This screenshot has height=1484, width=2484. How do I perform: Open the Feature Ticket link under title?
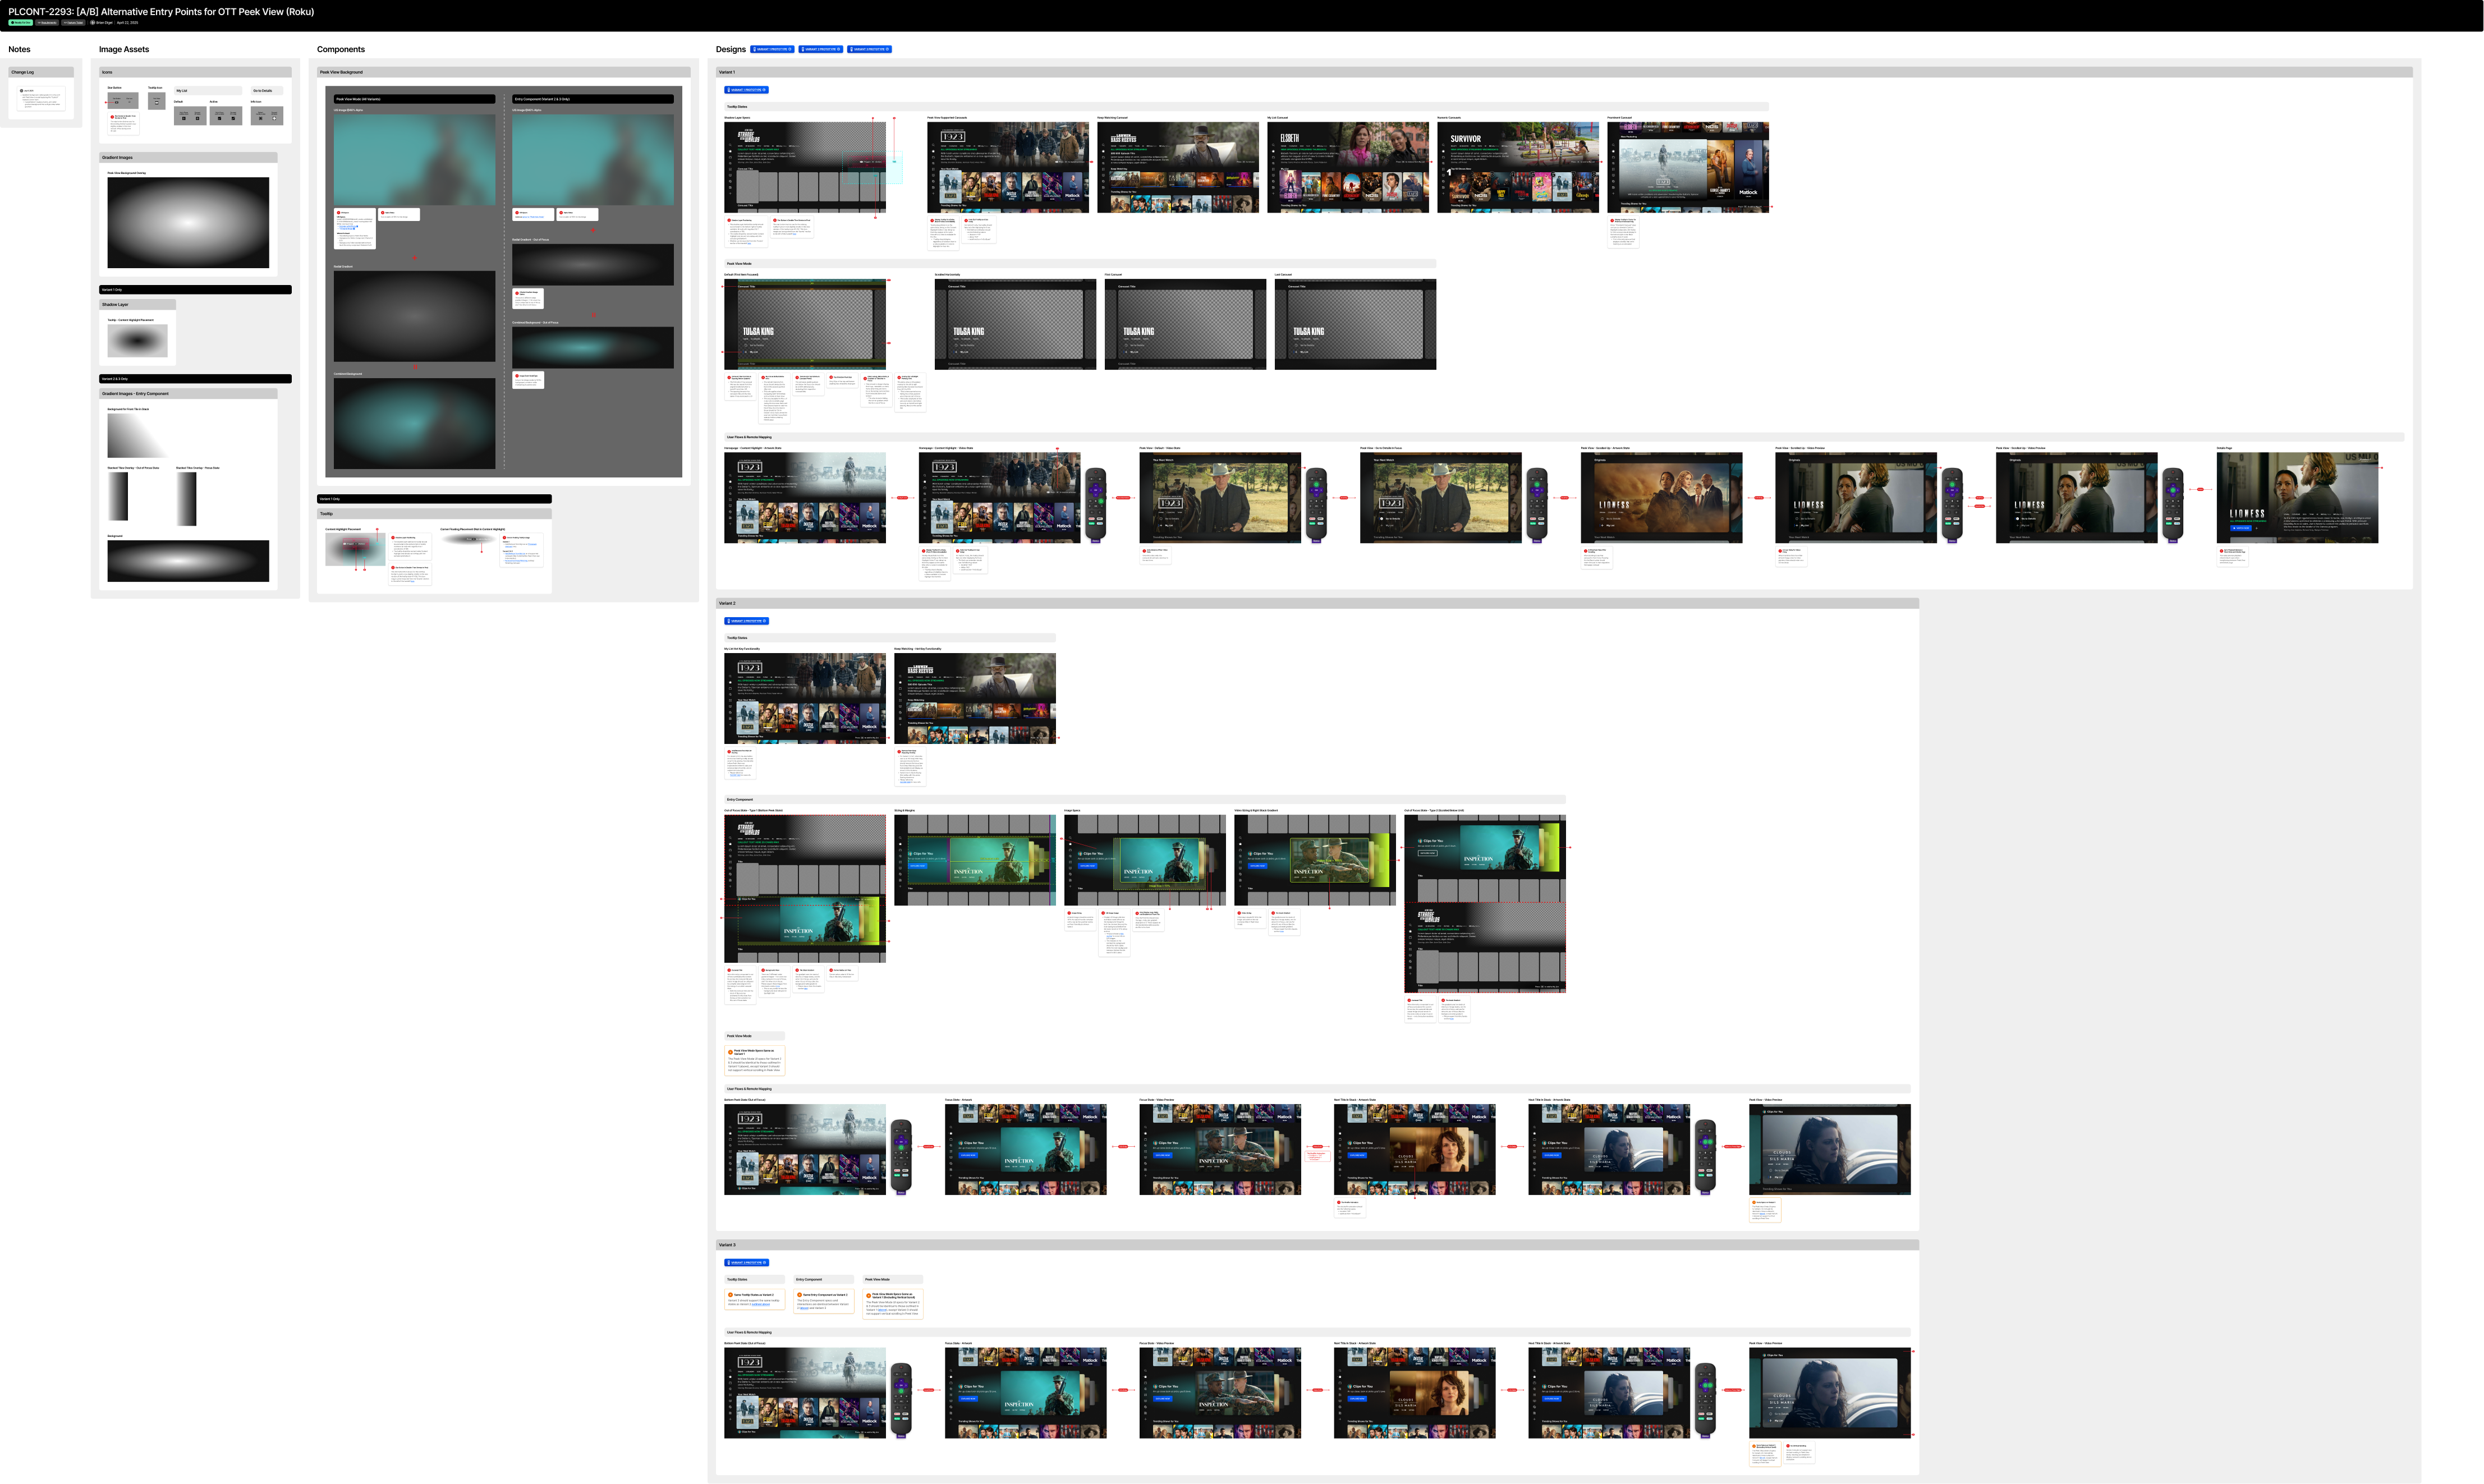(x=73, y=22)
